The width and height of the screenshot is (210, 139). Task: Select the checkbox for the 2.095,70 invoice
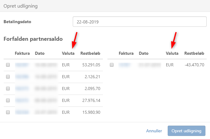click(8, 89)
